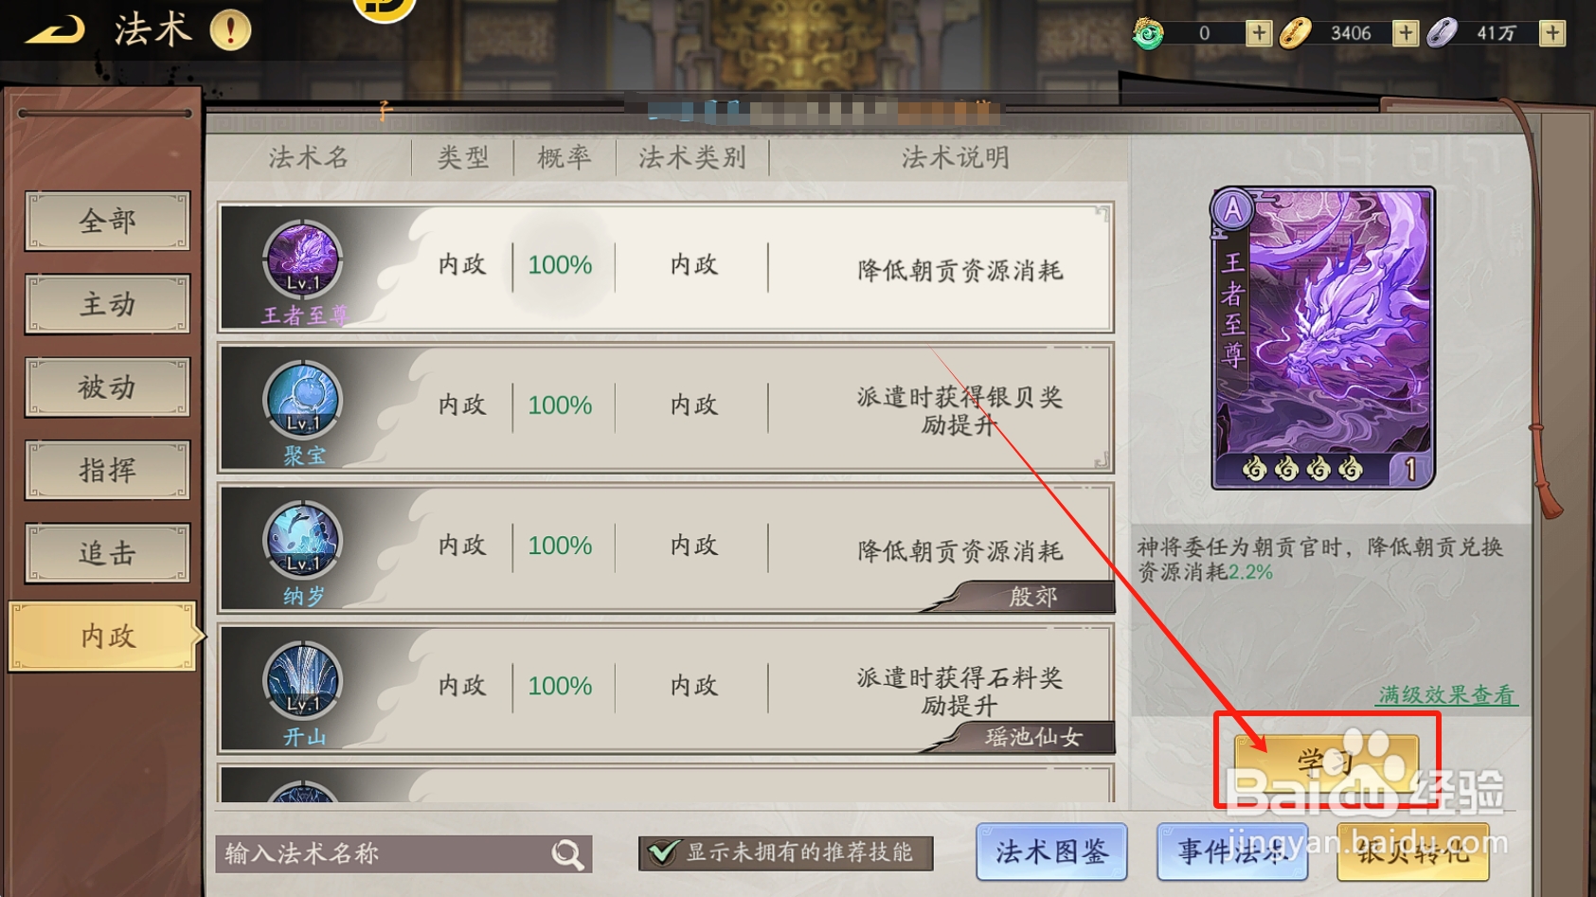
Task: Select the 开山 skill icon
Action: click(x=303, y=680)
